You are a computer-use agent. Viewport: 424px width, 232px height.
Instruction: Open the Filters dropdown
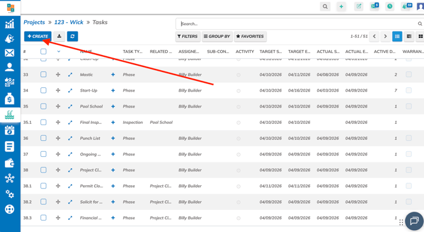click(188, 37)
